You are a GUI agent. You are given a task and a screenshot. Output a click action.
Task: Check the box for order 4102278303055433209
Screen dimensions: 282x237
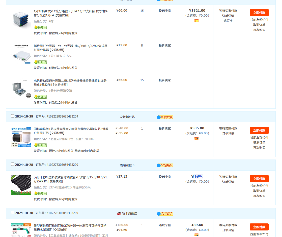pos(13,213)
